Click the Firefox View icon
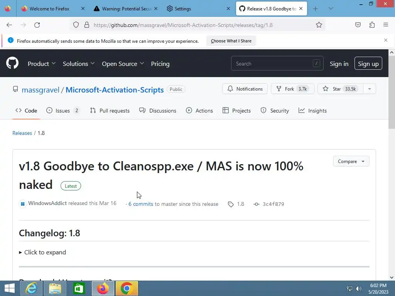395x296 pixels. pyautogui.click(x=8, y=9)
